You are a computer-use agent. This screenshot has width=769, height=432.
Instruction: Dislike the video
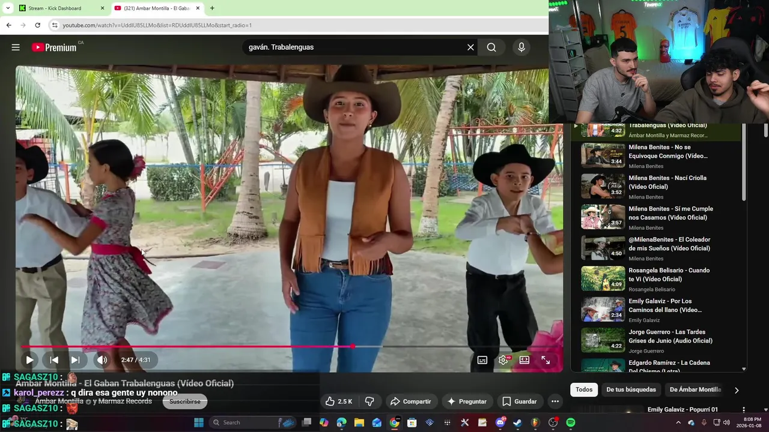point(369,401)
